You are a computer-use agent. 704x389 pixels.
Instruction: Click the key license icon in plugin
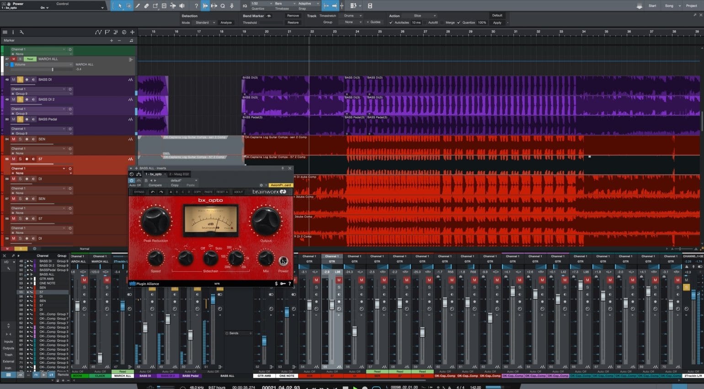283,284
